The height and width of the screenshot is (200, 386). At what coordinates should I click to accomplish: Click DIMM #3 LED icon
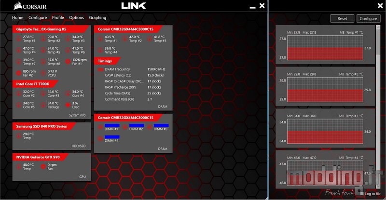click(150, 127)
